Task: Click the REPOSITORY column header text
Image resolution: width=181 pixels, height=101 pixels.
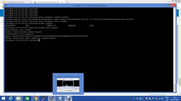Action: (10, 26)
